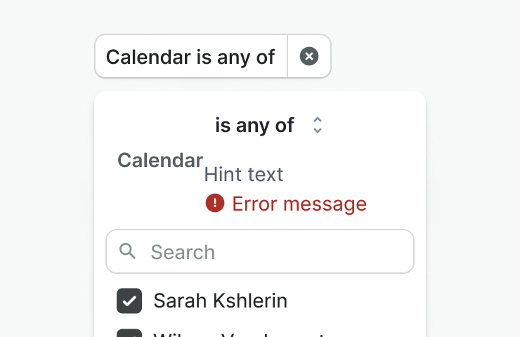The height and width of the screenshot is (337, 520).
Task: Remove the Calendar filter with the X icon
Action: point(309,56)
